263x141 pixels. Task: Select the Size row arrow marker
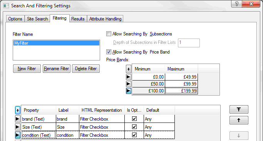18,127
